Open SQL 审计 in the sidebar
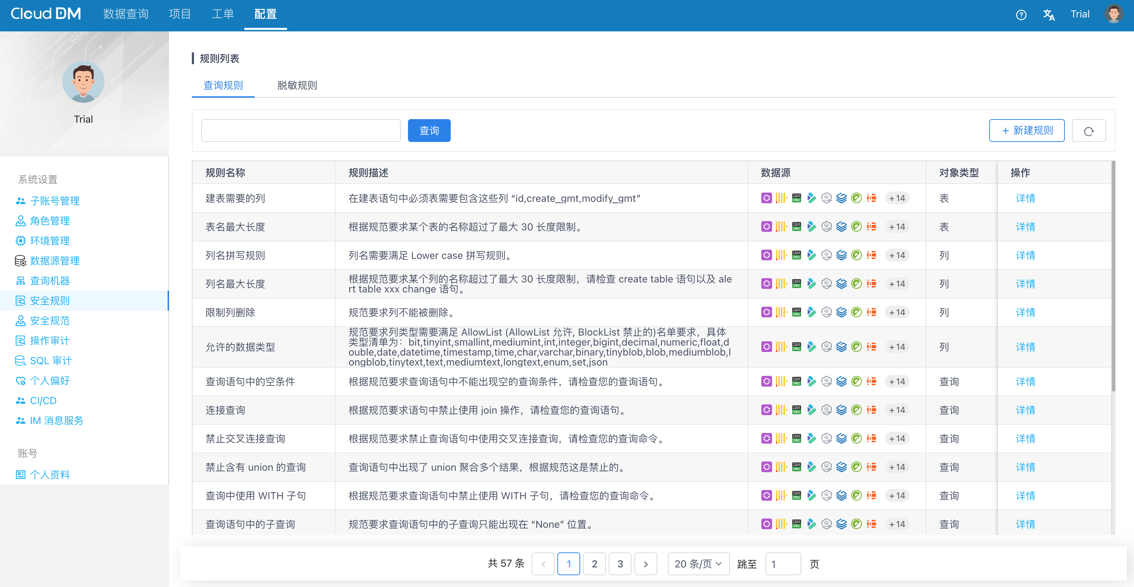 pyautogui.click(x=51, y=361)
